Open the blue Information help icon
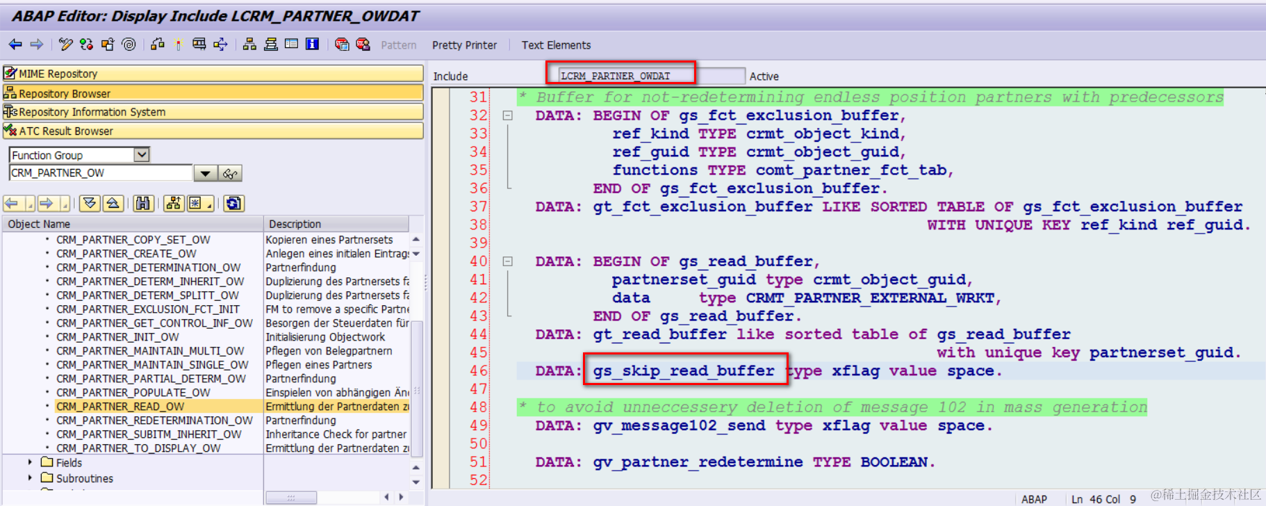The height and width of the screenshot is (506, 1266). 313,44
